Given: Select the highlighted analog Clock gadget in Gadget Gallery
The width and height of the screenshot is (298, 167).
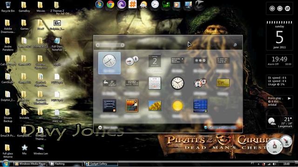Looking at the screenshot, I should pos(109,63).
